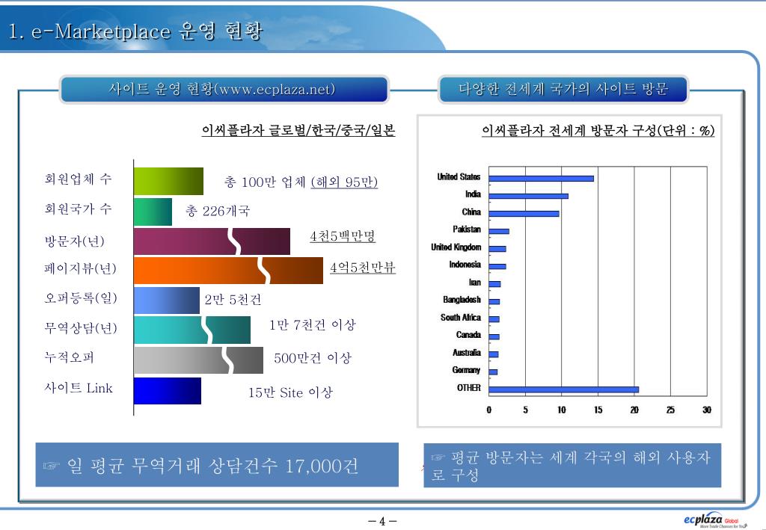Click the page number '– 4 –'
This screenshot has height=530, width=766.
tap(382, 521)
